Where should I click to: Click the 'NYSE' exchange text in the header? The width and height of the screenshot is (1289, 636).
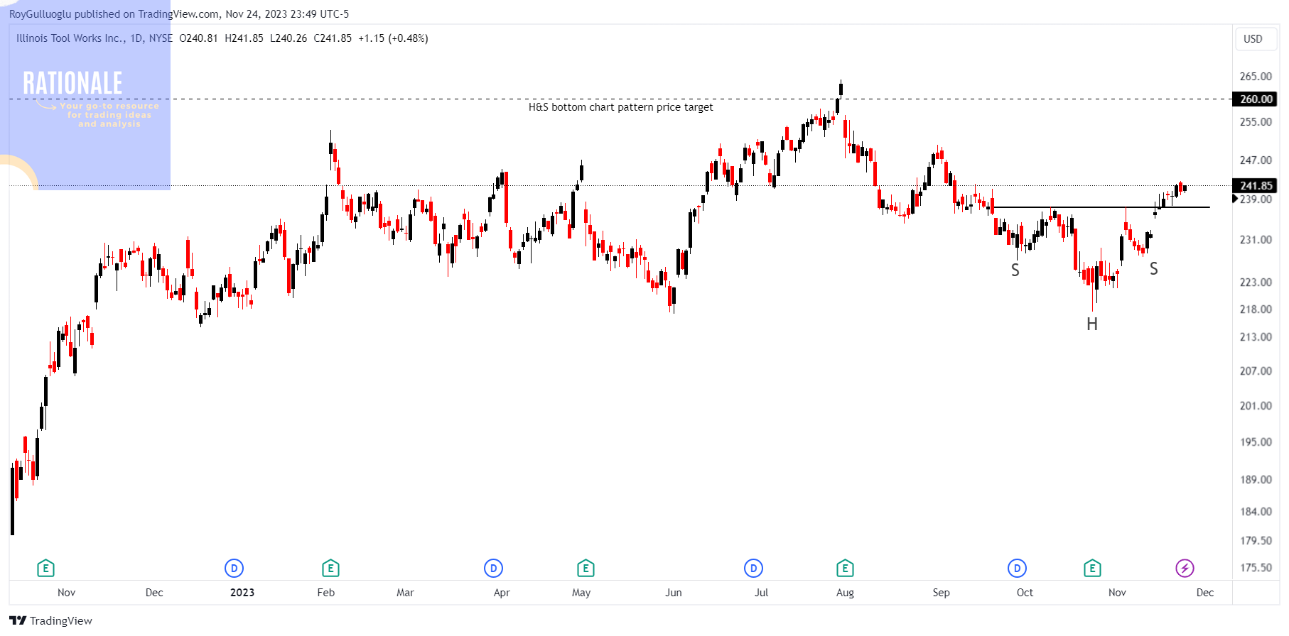tap(161, 38)
